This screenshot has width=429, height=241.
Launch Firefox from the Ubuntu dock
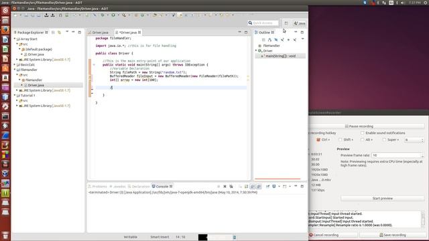pyautogui.click(x=5, y=29)
